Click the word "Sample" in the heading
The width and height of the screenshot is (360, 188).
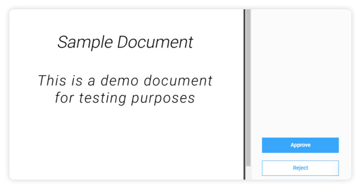[x=85, y=42]
